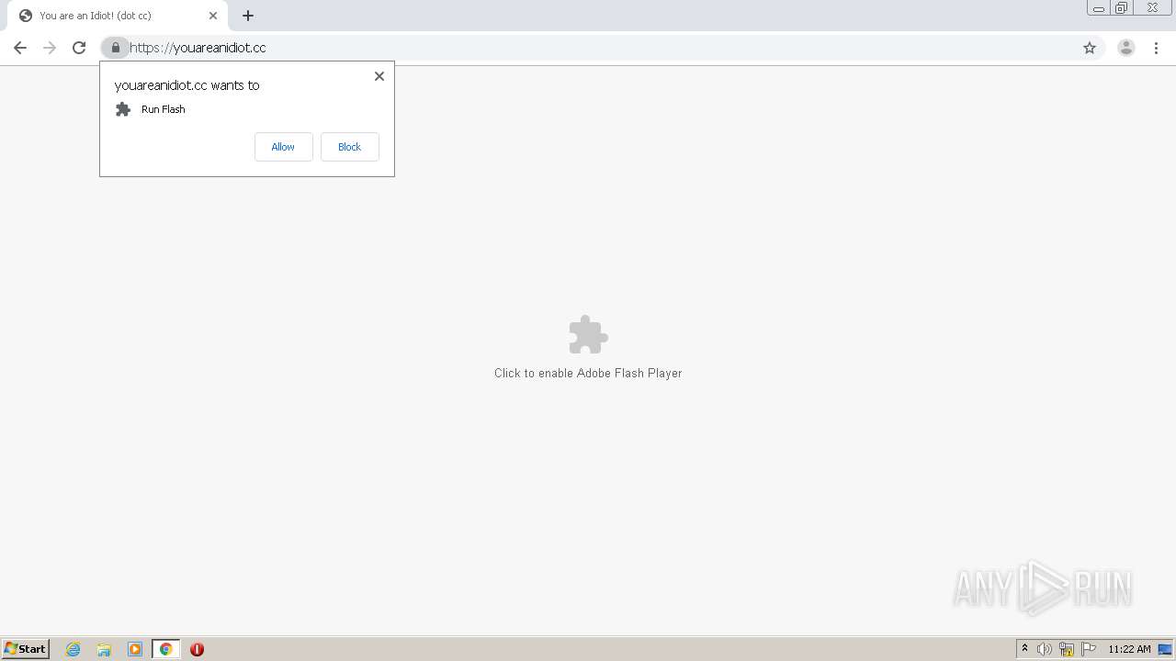The height and width of the screenshot is (661, 1176).
Task: Open the red Opera icon in taskbar
Action: (x=197, y=649)
